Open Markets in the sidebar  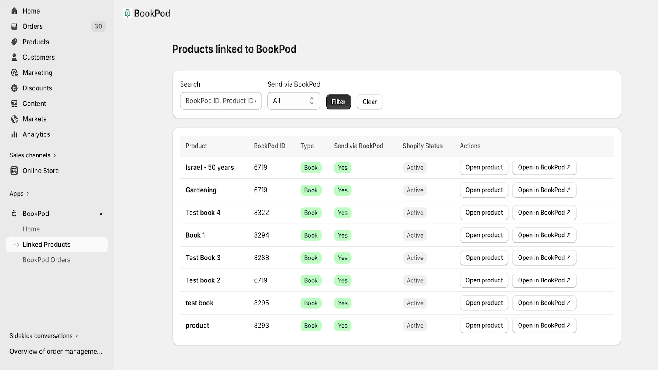pyautogui.click(x=35, y=119)
